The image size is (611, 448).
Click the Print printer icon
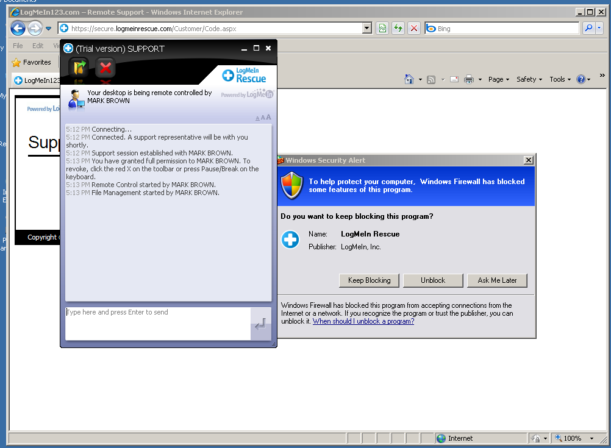(x=469, y=79)
